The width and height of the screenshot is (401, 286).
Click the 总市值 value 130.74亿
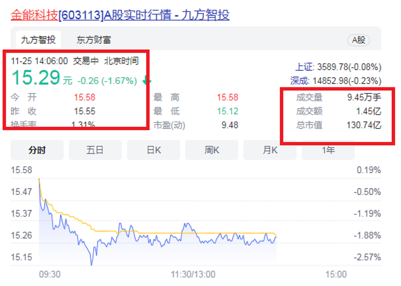364,125
